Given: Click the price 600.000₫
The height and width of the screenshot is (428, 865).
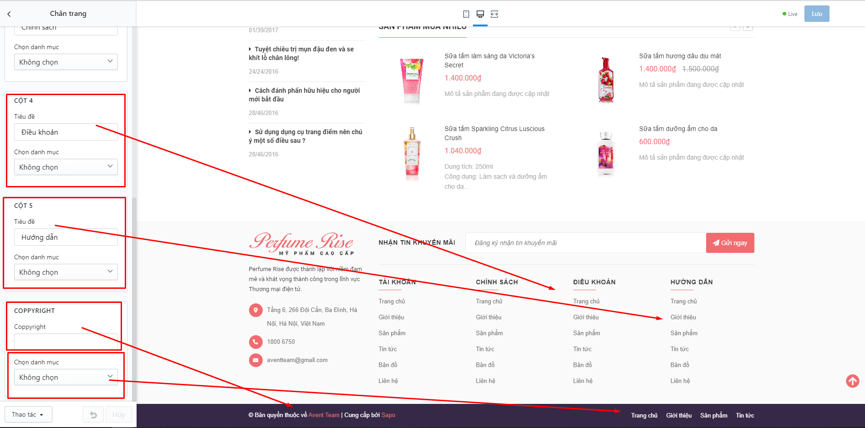Looking at the screenshot, I should pos(655,142).
